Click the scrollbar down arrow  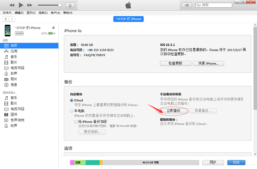tap(255, 154)
